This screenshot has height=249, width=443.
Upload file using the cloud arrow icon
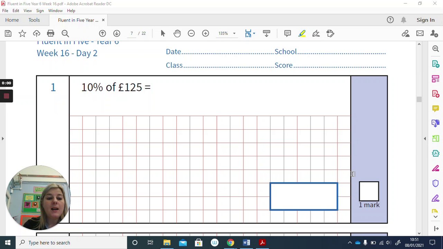pos(36,34)
